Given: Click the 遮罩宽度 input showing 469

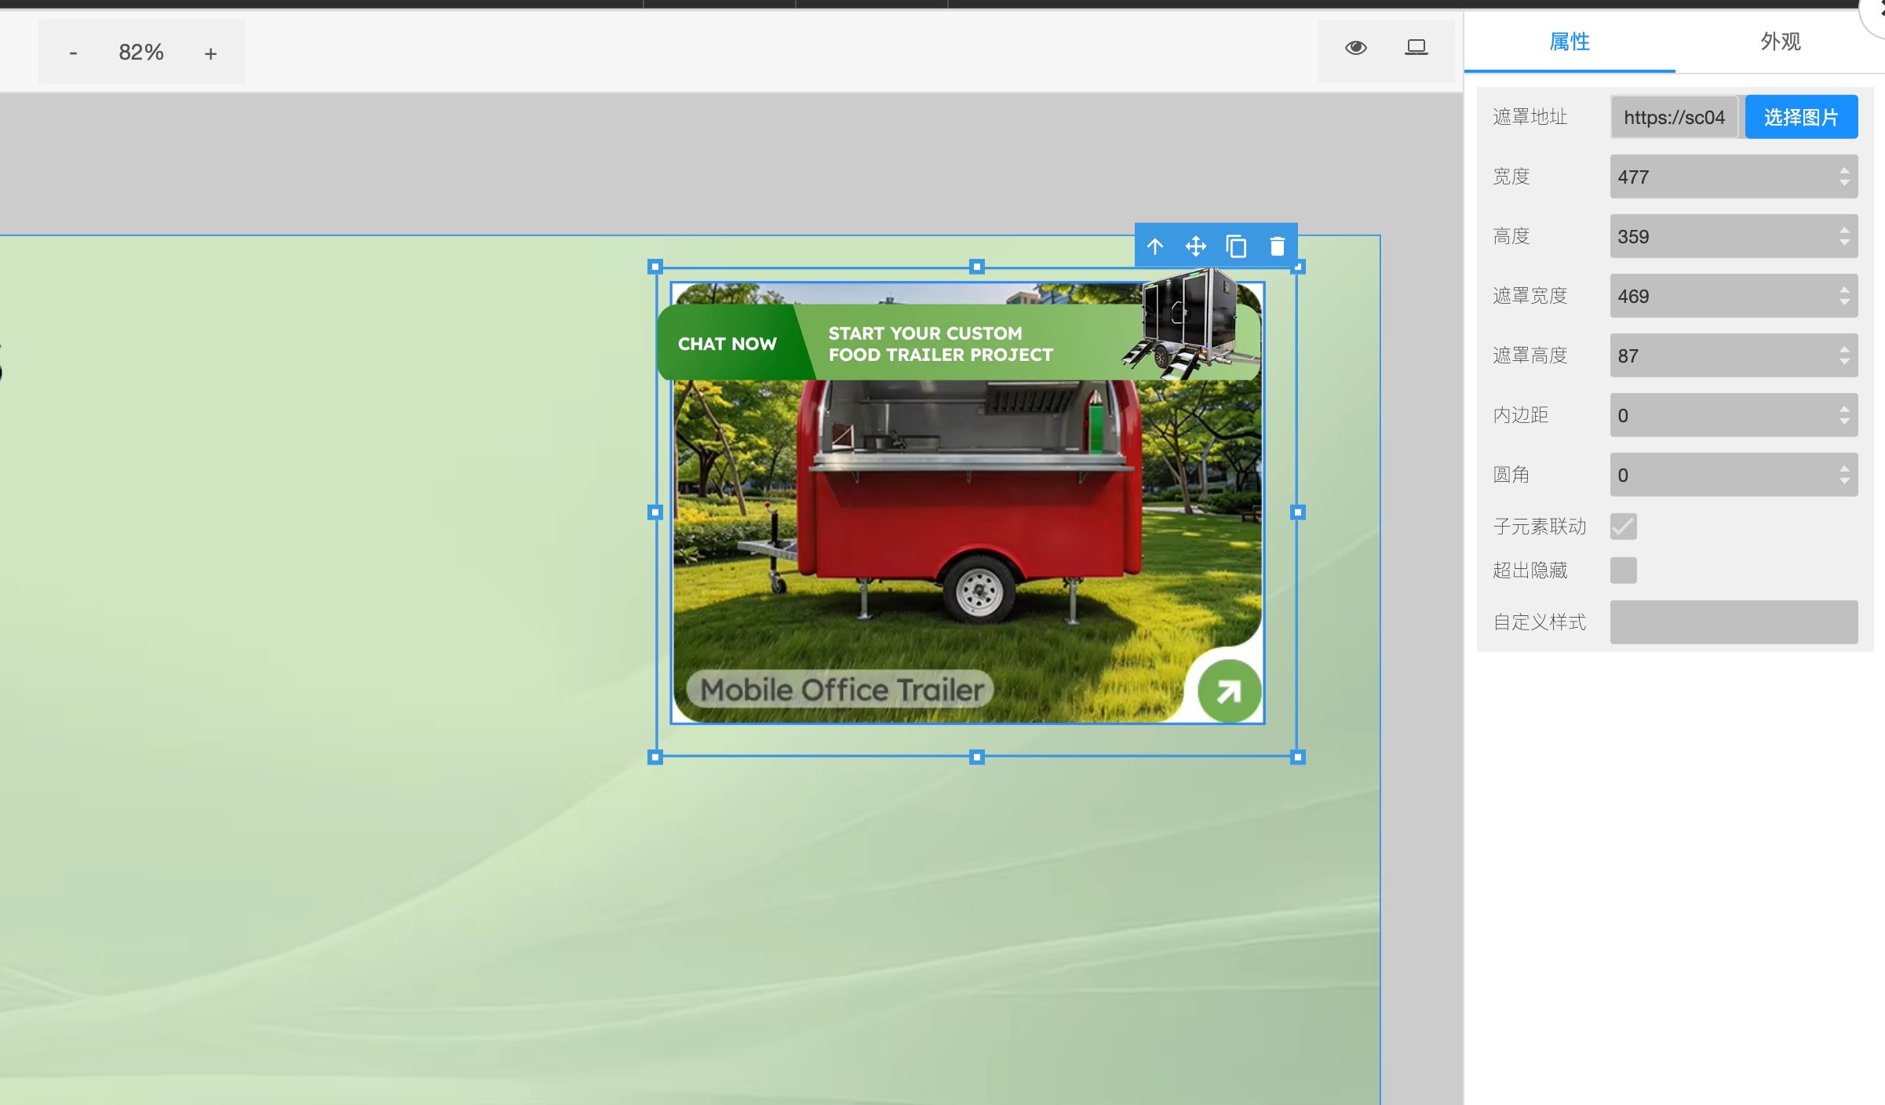Looking at the screenshot, I should pyautogui.click(x=1734, y=296).
